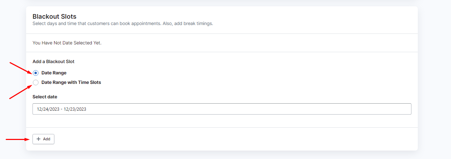Click the "Date Range with Time Slots" label
The width and height of the screenshot is (451, 159).
pyautogui.click(x=71, y=82)
